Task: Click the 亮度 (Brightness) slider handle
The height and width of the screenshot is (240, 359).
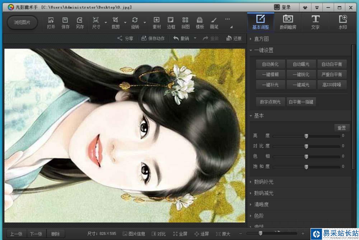Action: (306, 136)
